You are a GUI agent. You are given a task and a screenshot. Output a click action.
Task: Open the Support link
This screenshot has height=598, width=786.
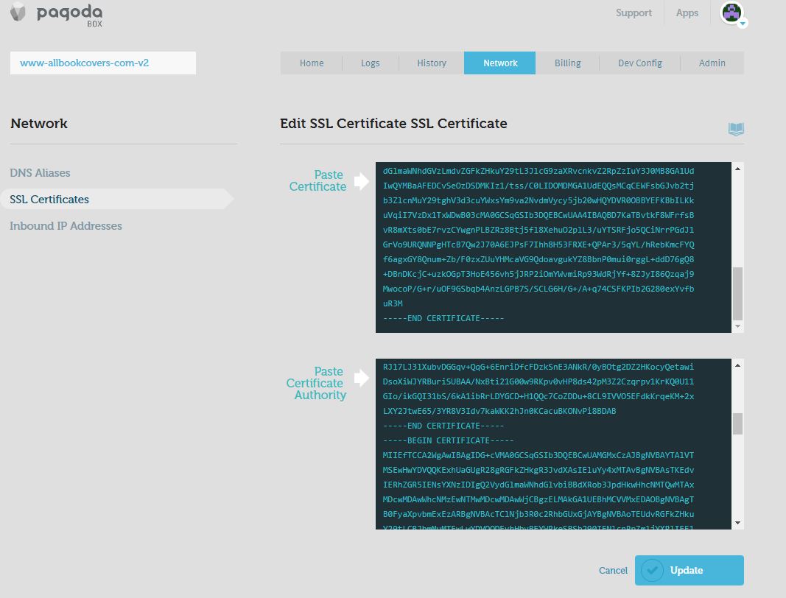pos(634,13)
